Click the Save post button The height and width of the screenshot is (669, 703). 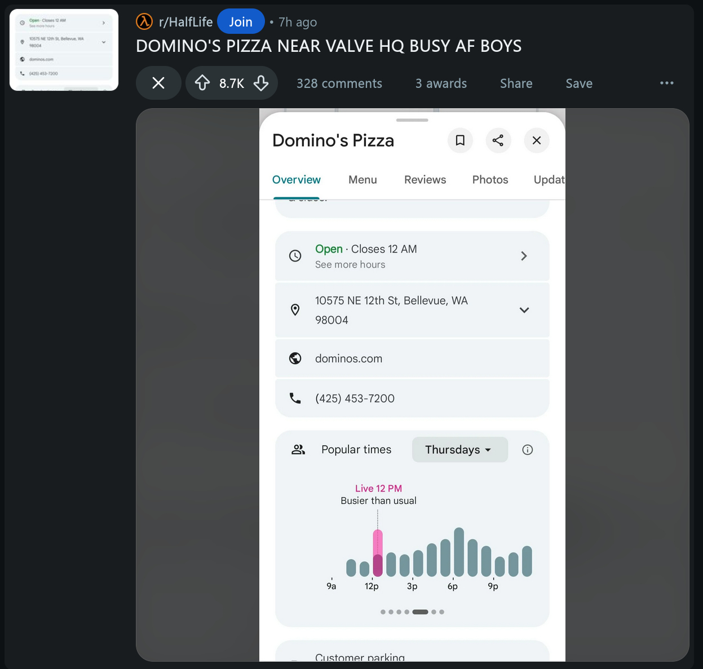tap(579, 83)
